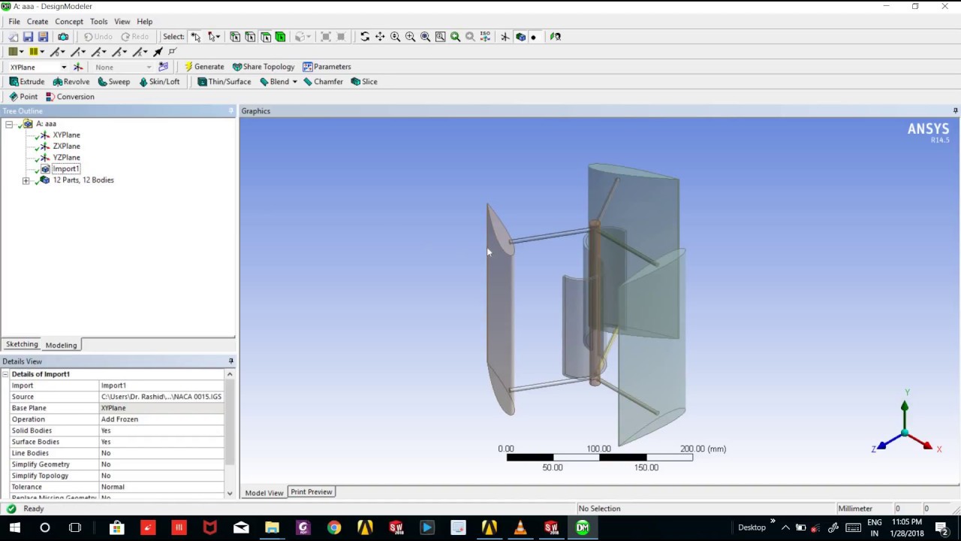This screenshot has width=961, height=541.
Task: Click the Magnifier Window icon
Action: click(x=440, y=36)
